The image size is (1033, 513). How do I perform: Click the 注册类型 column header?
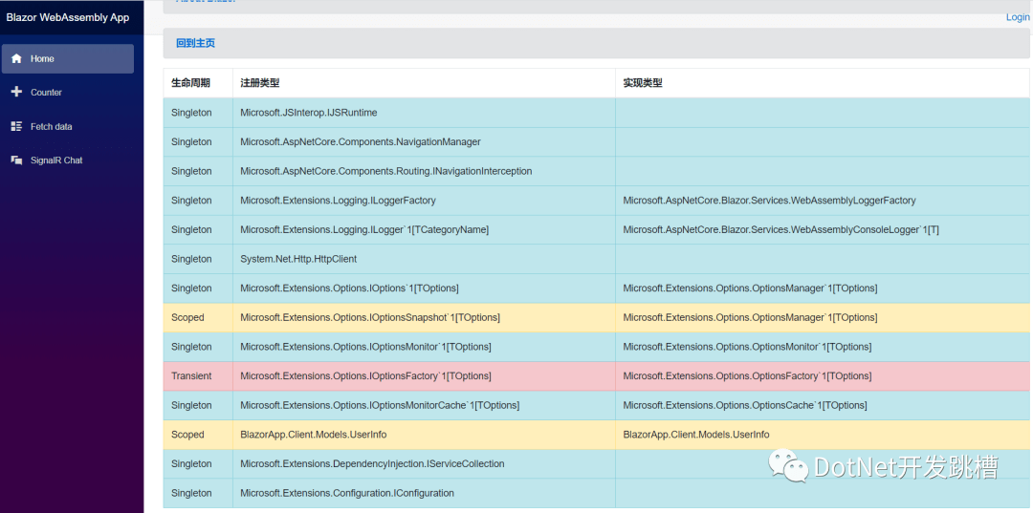pos(259,83)
